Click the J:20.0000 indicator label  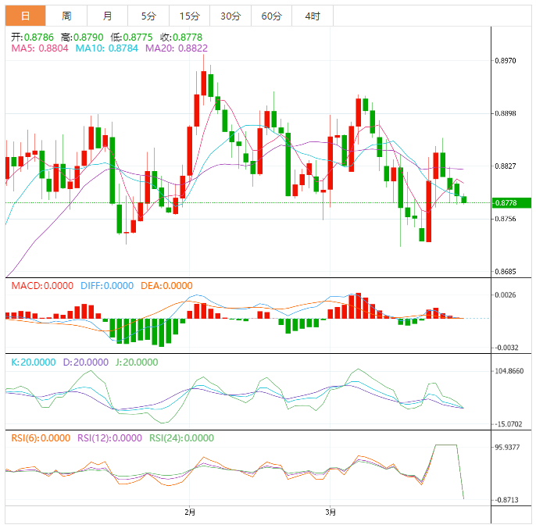(137, 362)
